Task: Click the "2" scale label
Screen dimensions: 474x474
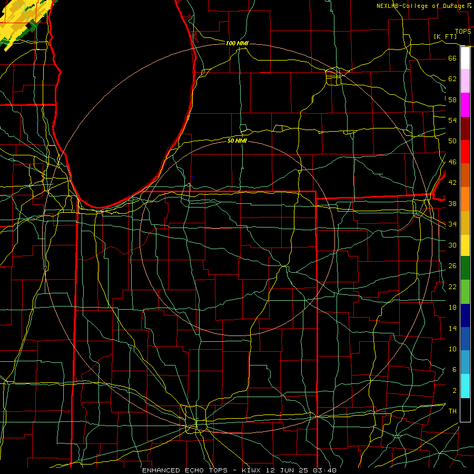Action: (454, 391)
